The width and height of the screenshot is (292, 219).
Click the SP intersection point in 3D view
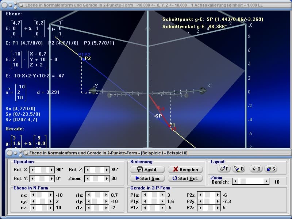pyautogui.click(x=155, y=116)
